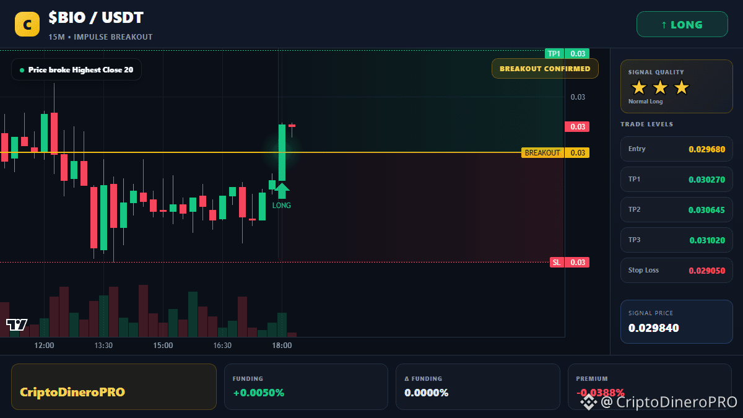Click the TP3 0.031020 level row
The height and width of the screenshot is (418, 743).
[677, 240]
